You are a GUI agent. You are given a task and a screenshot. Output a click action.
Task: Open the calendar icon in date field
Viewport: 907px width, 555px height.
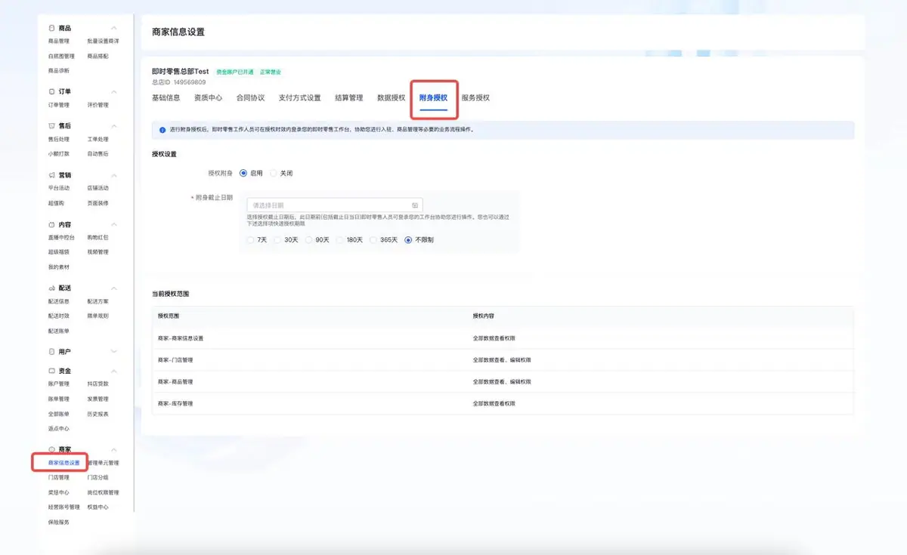click(415, 205)
